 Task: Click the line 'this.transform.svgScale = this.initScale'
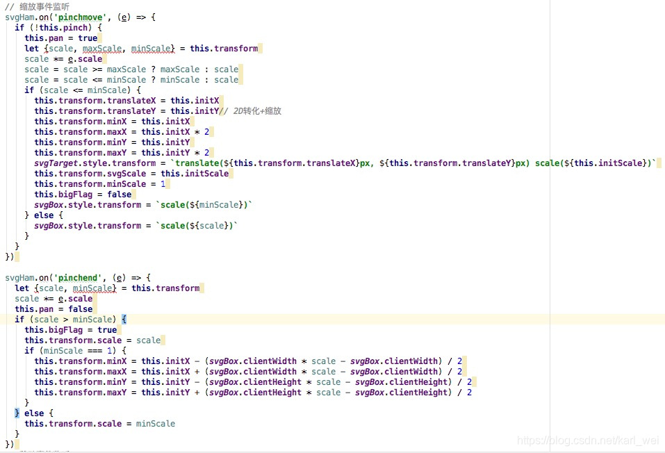(x=131, y=174)
